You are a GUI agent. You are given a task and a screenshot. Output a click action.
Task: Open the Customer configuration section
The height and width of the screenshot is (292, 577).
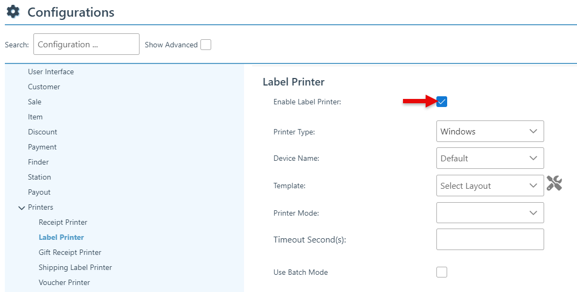[x=44, y=87]
